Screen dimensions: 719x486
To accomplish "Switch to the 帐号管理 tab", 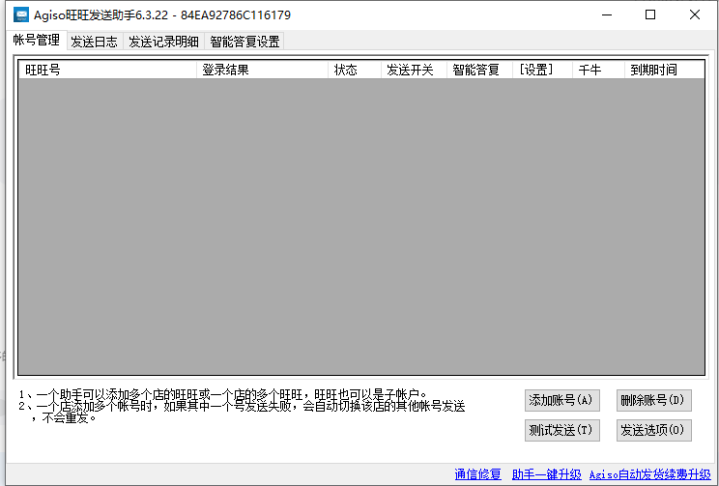I will [37, 41].
